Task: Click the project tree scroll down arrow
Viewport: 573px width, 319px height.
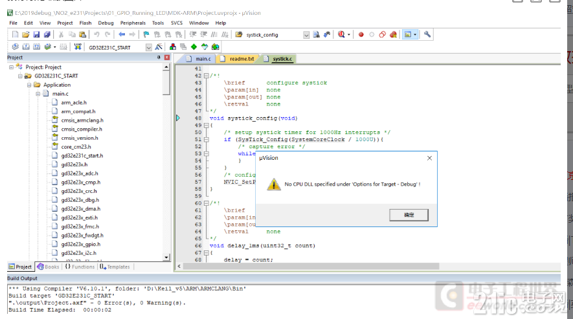Action: (166, 258)
